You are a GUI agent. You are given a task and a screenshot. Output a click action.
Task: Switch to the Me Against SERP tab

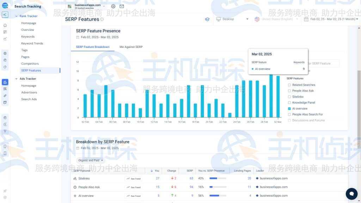click(131, 47)
